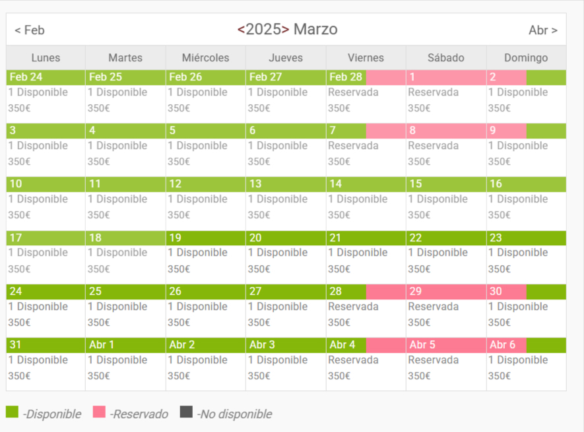Click next year arrow after 2025
Viewport: 584px width, 432px height.
(x=285, y=30)
